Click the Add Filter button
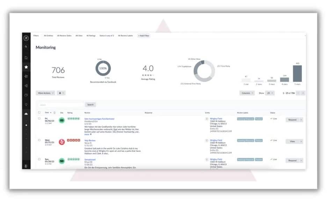 (x=144, y=36)
